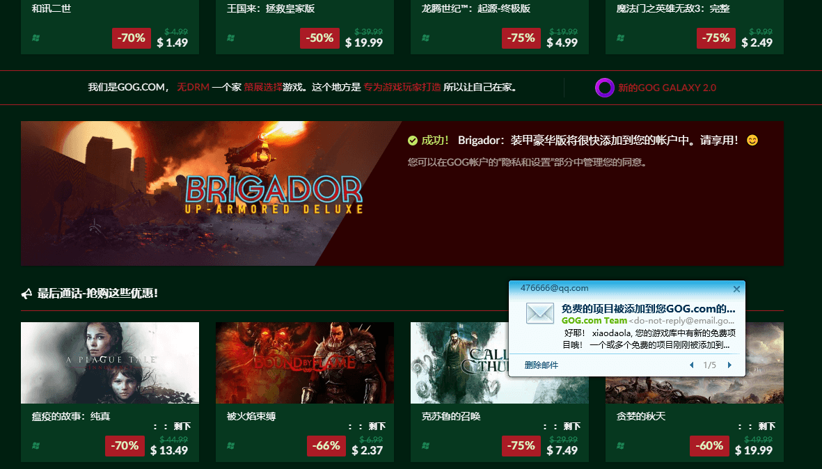Open the new GOG GALAXY 2.0 link
The height and width of the screenshot is (469, 822).
click(667, 88)
